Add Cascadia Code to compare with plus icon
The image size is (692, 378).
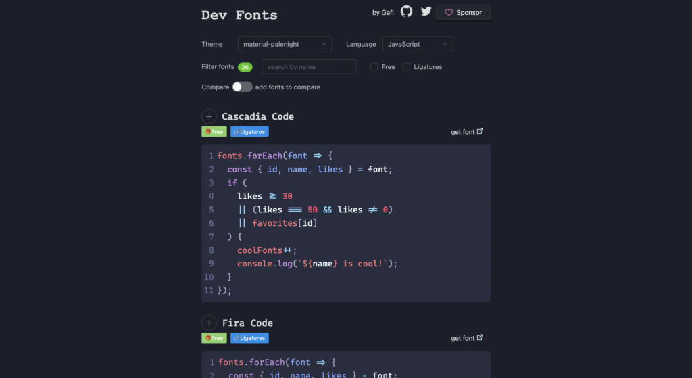tap(209, 116)
